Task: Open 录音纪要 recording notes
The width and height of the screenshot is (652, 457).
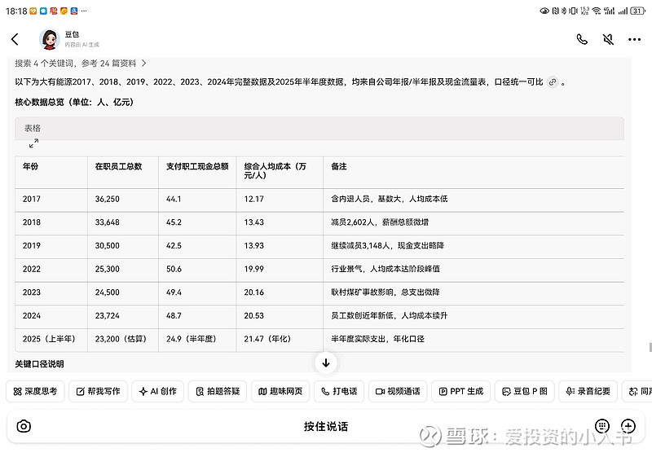Action: (x=587, y=391)
